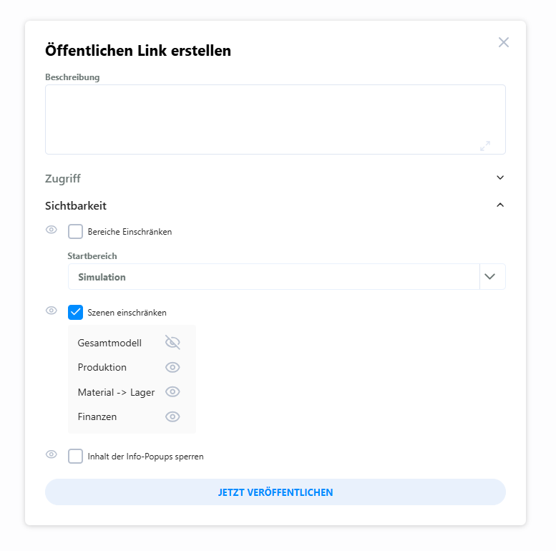
Task: Hide the Finanzen scene
Action: [x=172, y=416]
